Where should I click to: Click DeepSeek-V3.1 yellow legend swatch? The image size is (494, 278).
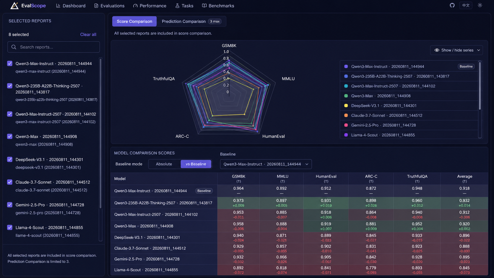point(346,105)
